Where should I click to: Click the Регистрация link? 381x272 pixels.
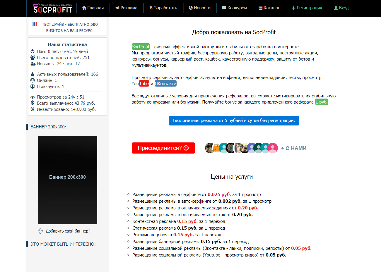click(x=307, y=8)
